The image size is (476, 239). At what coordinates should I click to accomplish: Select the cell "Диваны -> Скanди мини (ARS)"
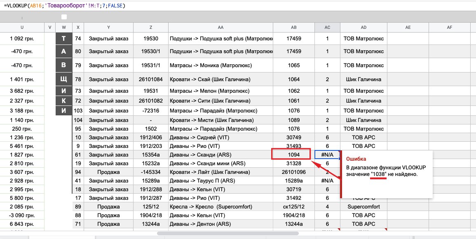(220, 163)
